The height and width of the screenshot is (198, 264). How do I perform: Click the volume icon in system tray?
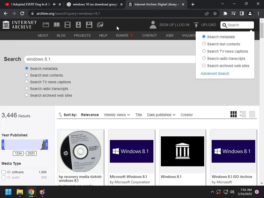coord(232,192)
